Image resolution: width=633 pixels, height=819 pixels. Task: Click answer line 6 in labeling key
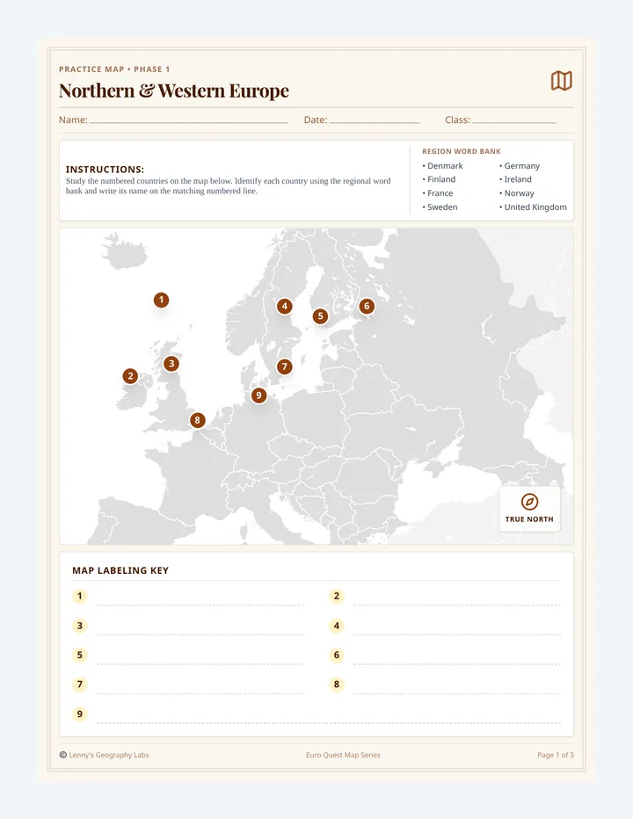pyautogui.click(x=457, y=657)
